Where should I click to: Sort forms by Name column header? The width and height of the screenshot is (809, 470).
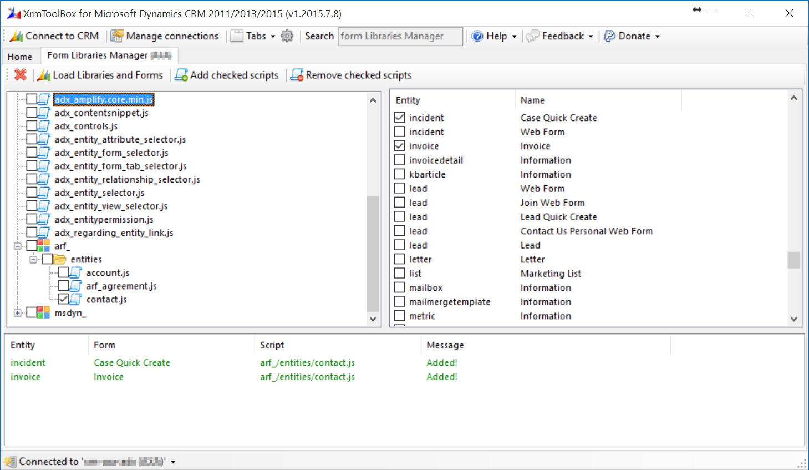598,100
